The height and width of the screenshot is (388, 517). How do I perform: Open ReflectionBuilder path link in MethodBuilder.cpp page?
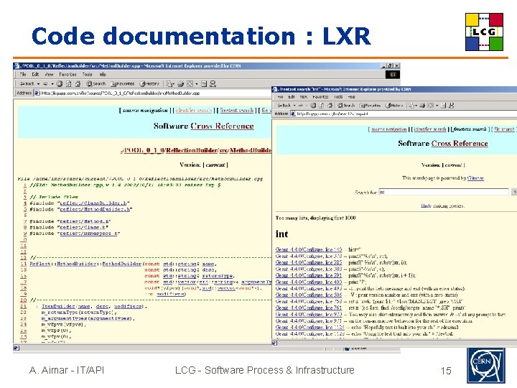click(x=192, y=150)
